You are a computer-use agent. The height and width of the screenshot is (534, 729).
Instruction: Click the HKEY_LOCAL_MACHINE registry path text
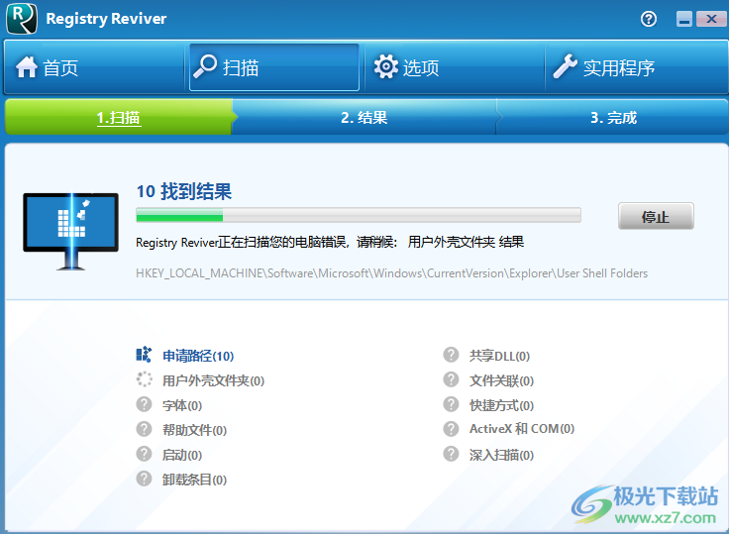coord(391,273)
